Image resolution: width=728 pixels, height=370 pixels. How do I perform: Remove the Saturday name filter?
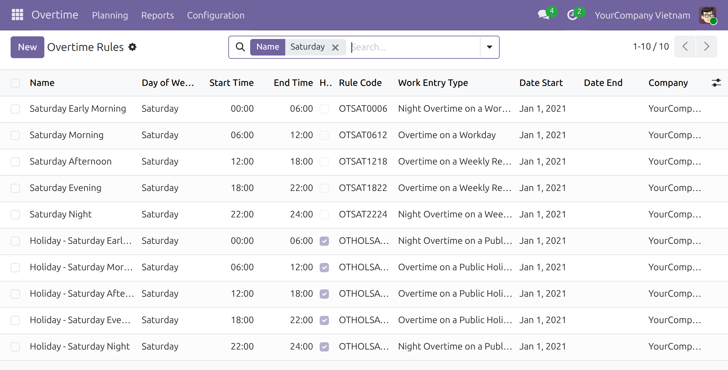click(x=335, y=47)
